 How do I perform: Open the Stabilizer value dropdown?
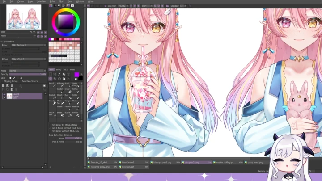tap(186, 6)
